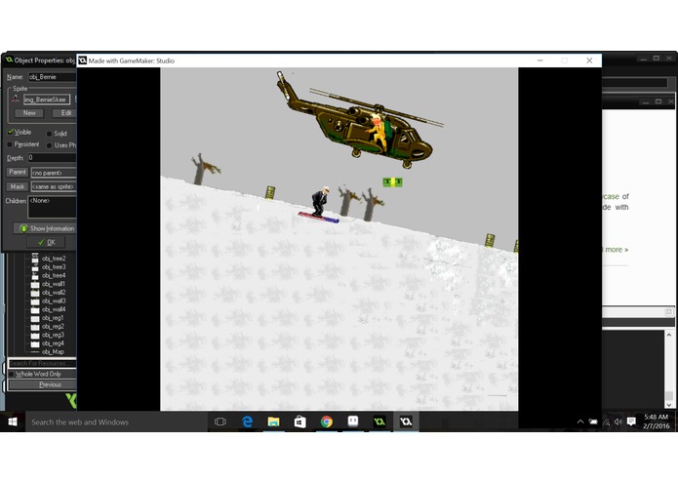The height and width of the screenshot is (482, 678).
Task: Open File Explorer from the taskbar
Action: 273,422
